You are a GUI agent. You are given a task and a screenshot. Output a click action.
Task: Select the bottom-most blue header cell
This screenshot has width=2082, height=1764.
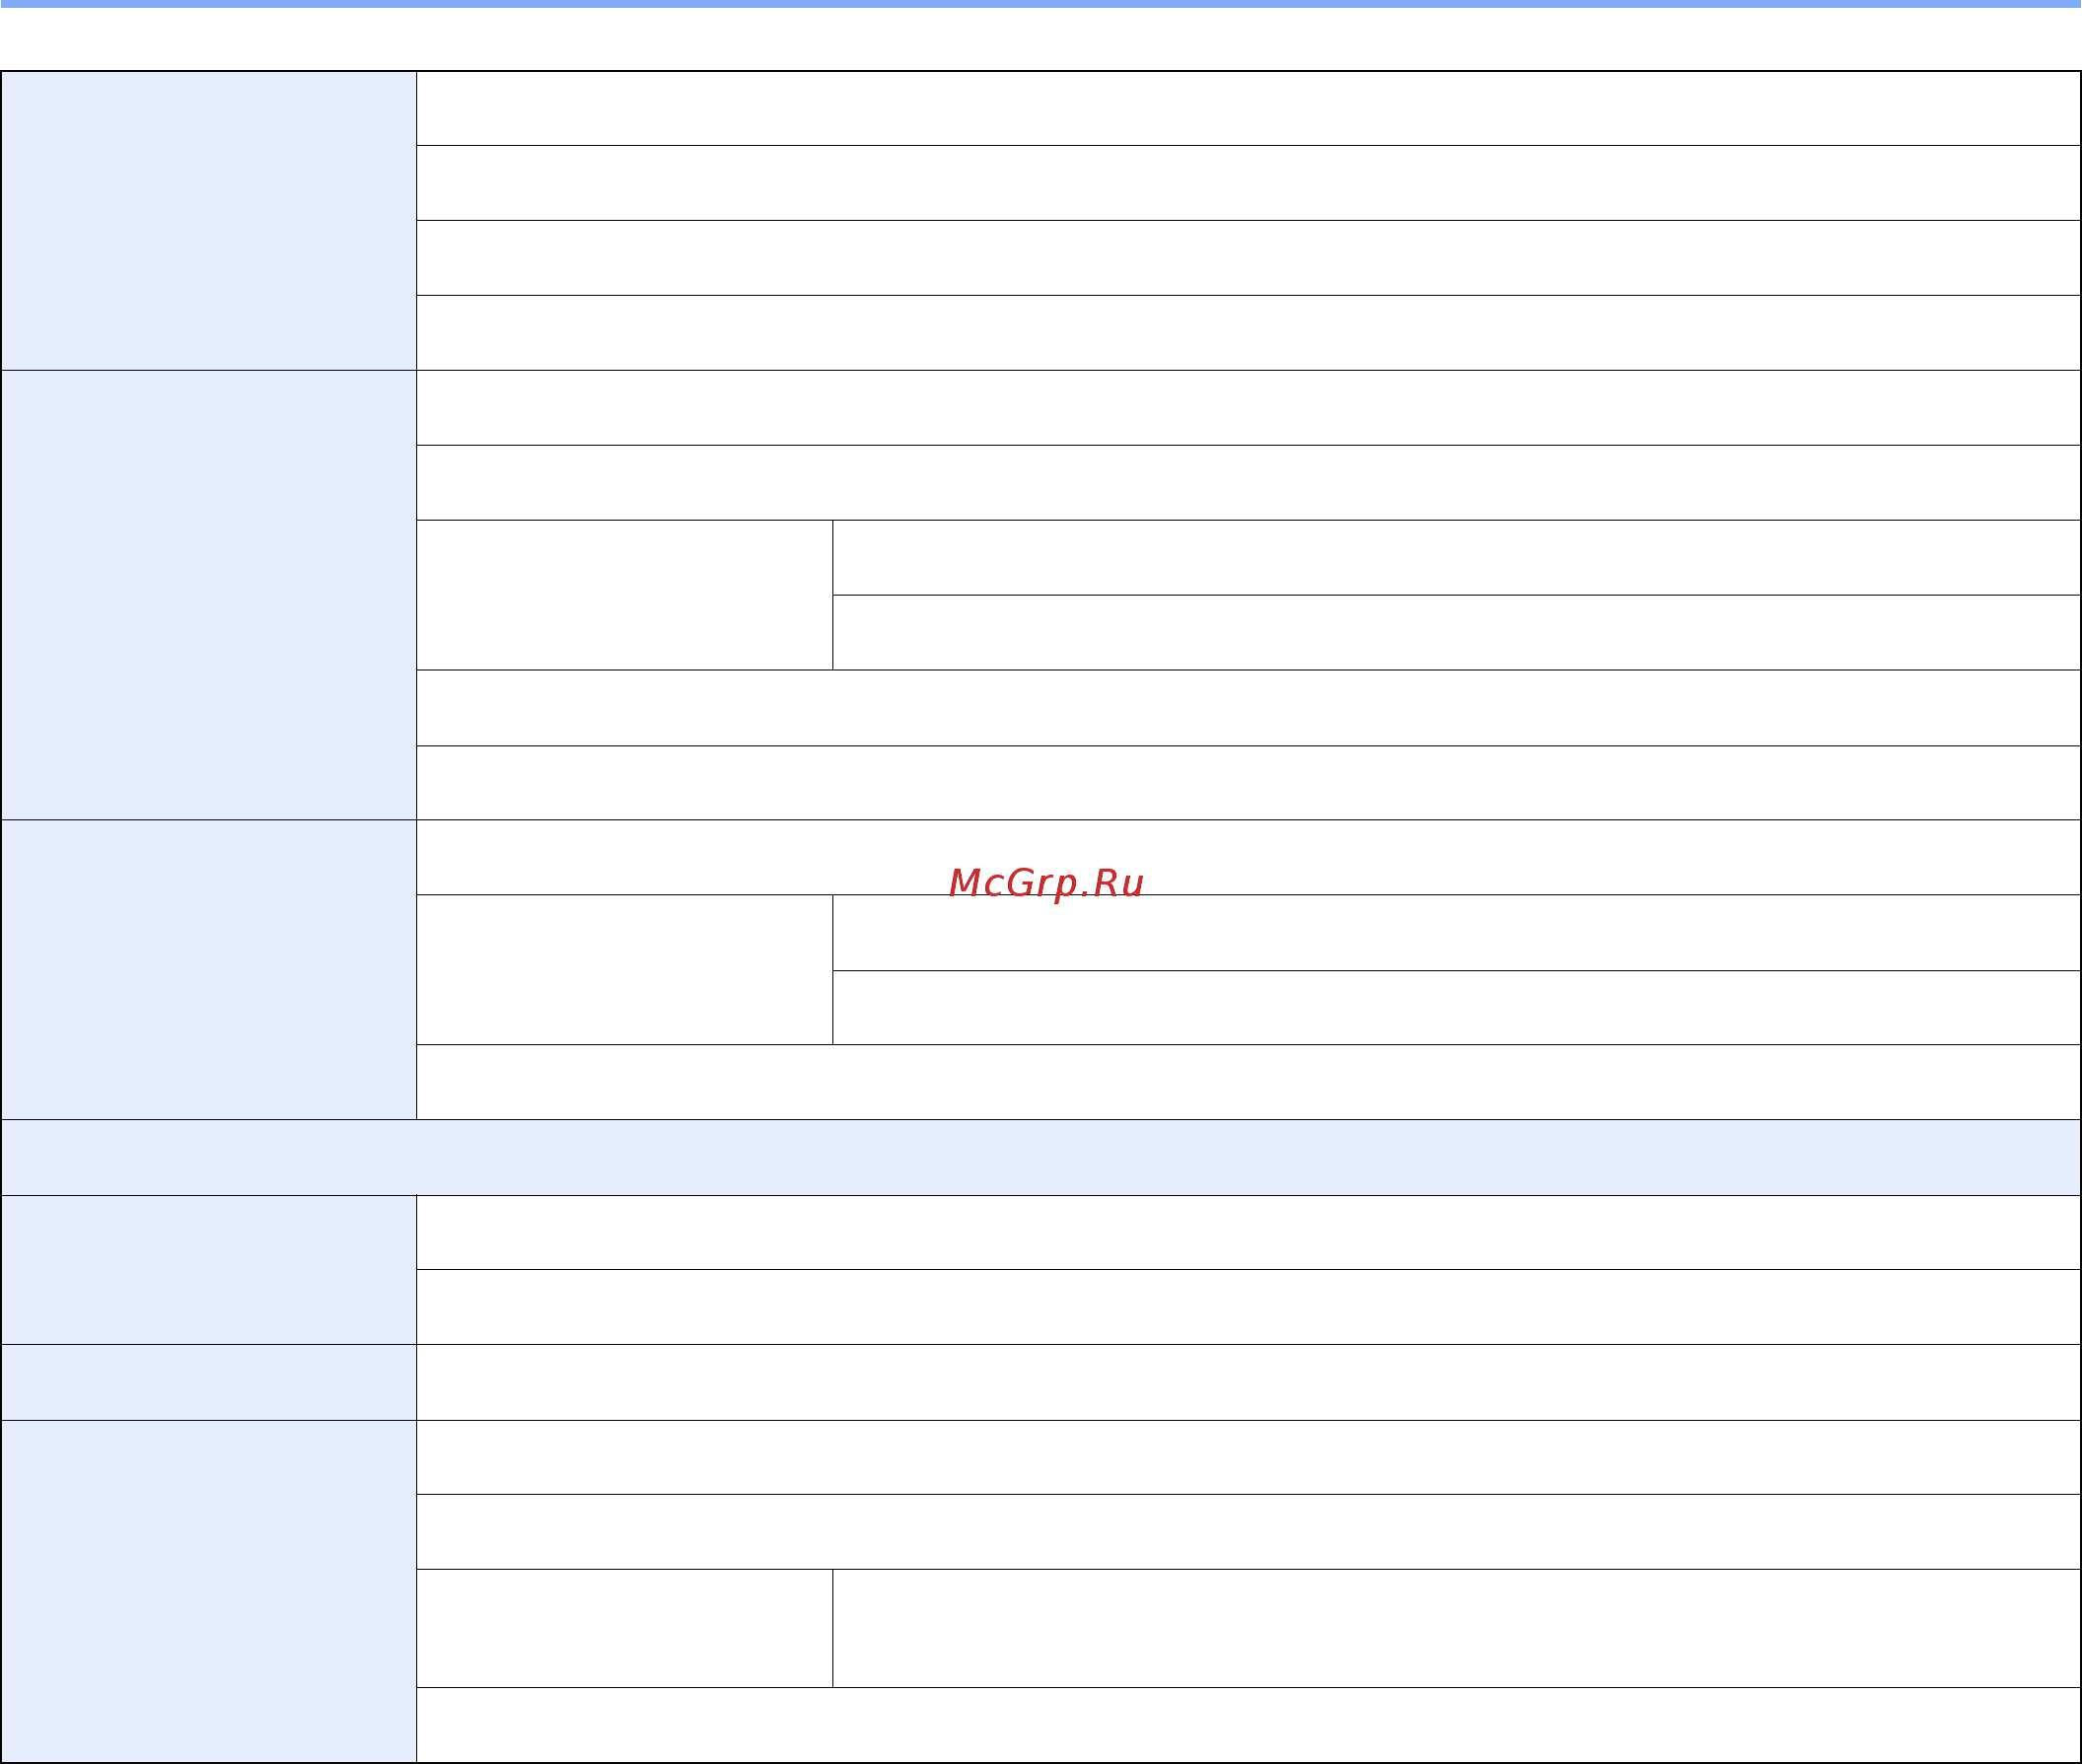[209, 1591]
